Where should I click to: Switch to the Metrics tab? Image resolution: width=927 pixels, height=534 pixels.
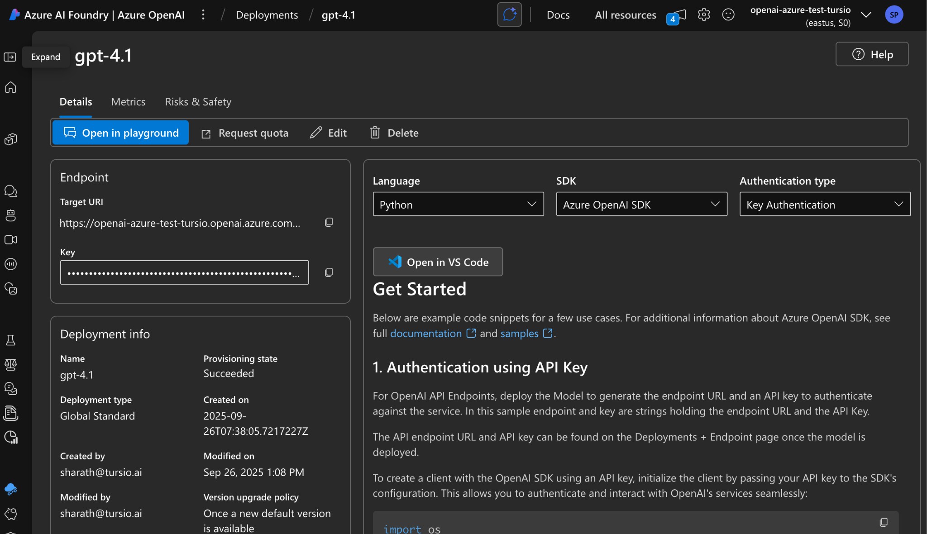point(128,102)
